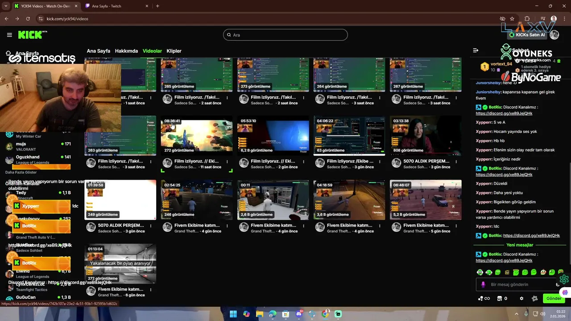This screenshot has width=571, height=321.
Task: Collapse the chat panel with arrow icon
Action: click(x=476, y=50)
